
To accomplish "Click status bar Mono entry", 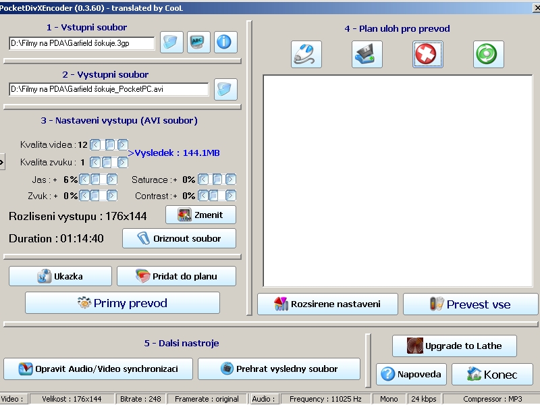I will 389,399.
